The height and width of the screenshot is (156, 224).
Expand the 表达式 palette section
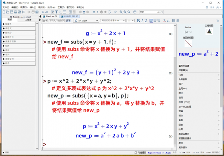[x=20, y=29]
